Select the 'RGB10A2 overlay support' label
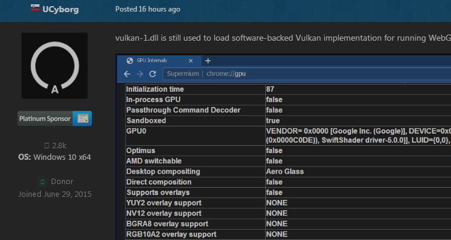The height and width of the screenshot is (240, 451). (x=171, y=235)
